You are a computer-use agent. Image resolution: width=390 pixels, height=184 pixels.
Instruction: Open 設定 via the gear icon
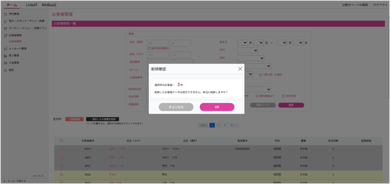point(5,70)
